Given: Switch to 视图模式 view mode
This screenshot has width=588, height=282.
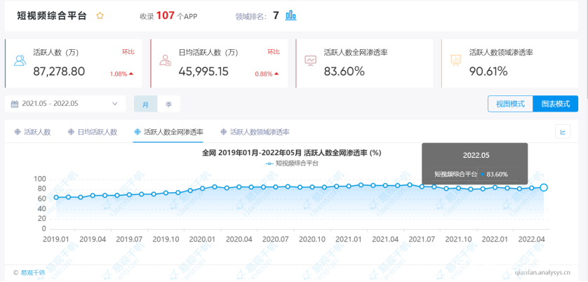Looking at the screenshot, I should coord(510,104).
